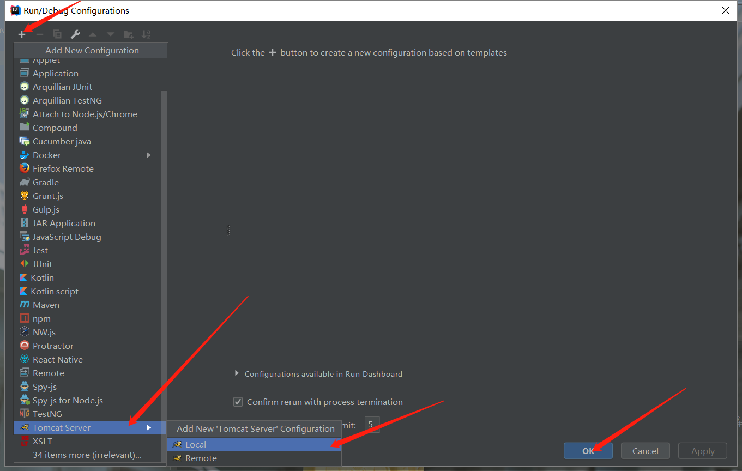
Task: Select Spy-js for Node.js entry
Action: pos(87,400)
